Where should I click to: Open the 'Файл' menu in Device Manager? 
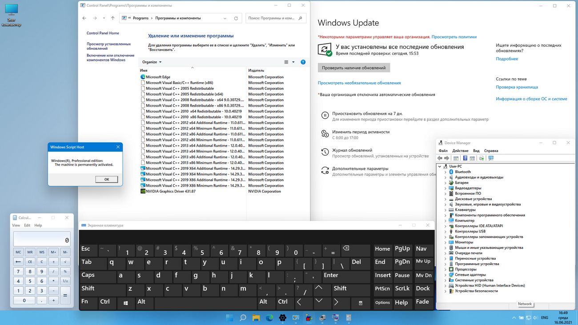pos(443,151)
